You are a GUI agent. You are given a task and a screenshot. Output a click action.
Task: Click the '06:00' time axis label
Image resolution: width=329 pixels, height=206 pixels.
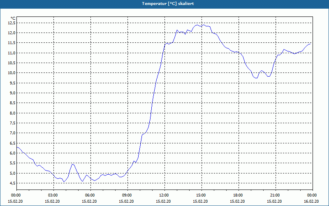(x=90, y=195)
